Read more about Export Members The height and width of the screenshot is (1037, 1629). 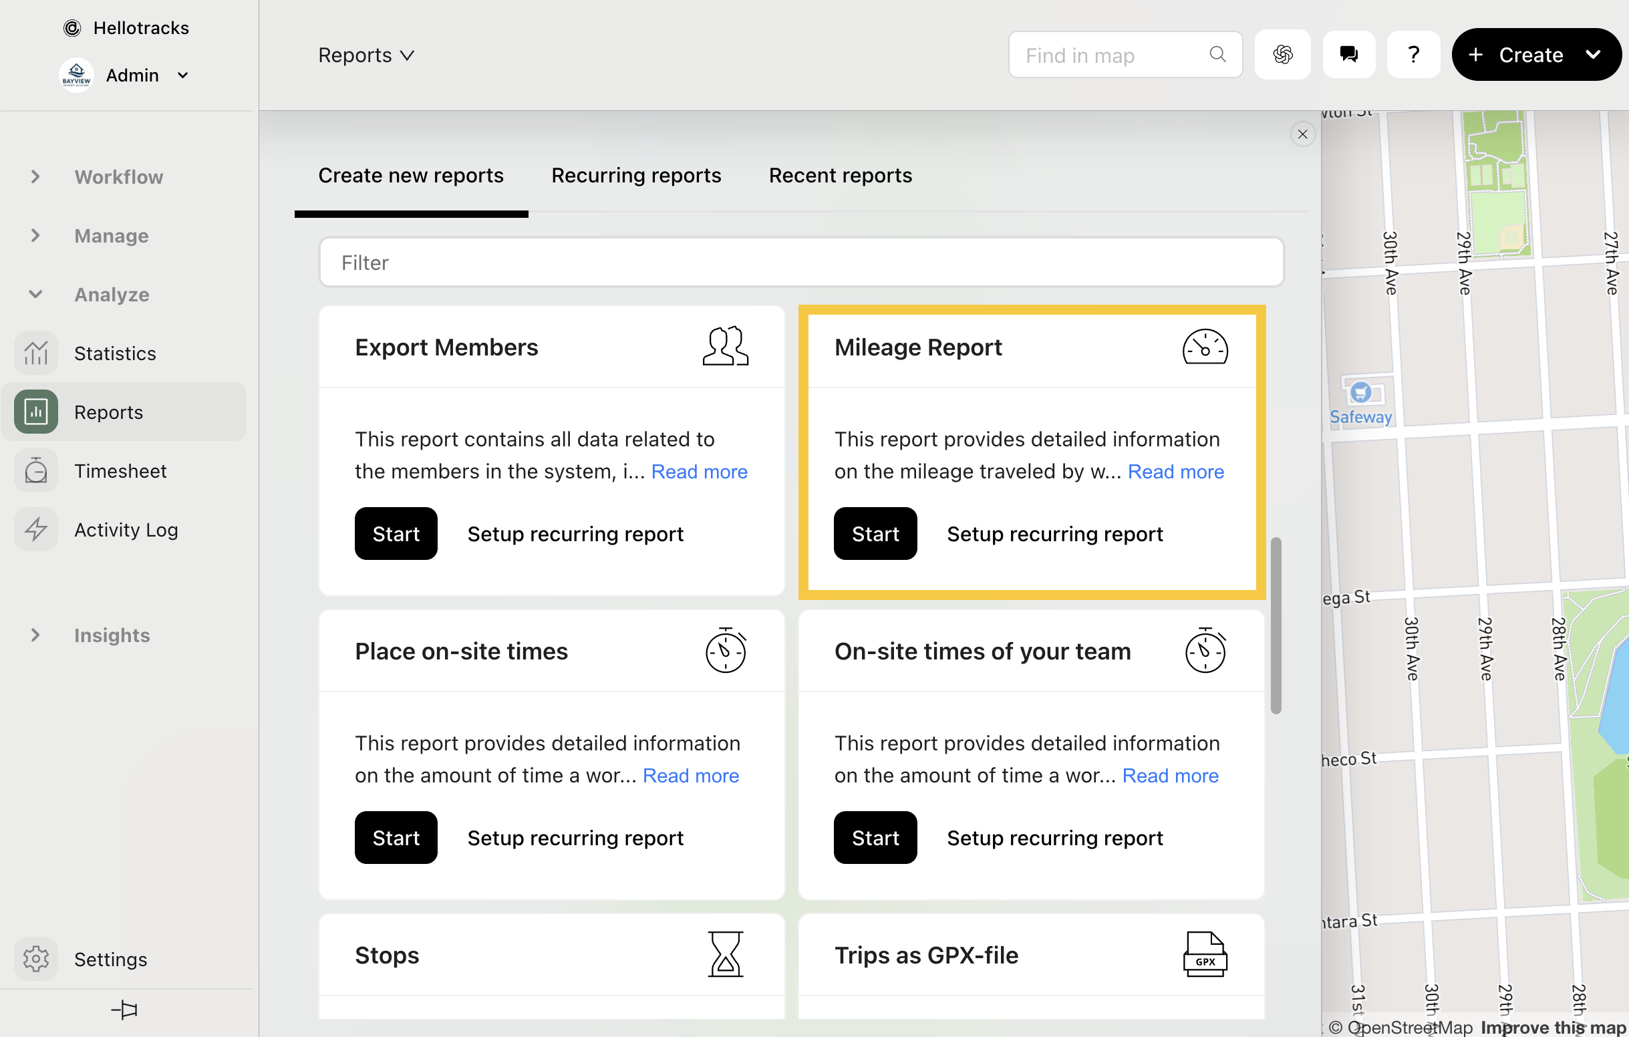[x=699, y=472]
